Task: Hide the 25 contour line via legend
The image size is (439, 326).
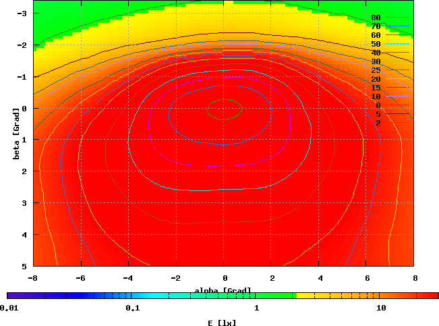Action: point(376,70)
